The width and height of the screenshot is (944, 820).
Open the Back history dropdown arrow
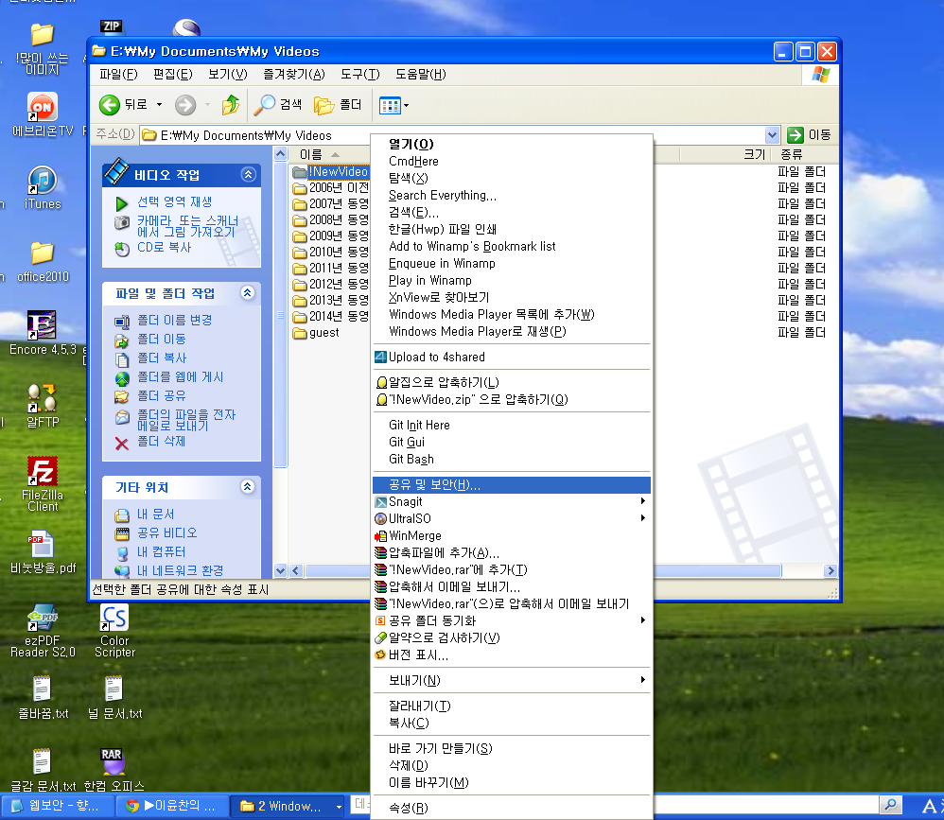tap(160, 105)
